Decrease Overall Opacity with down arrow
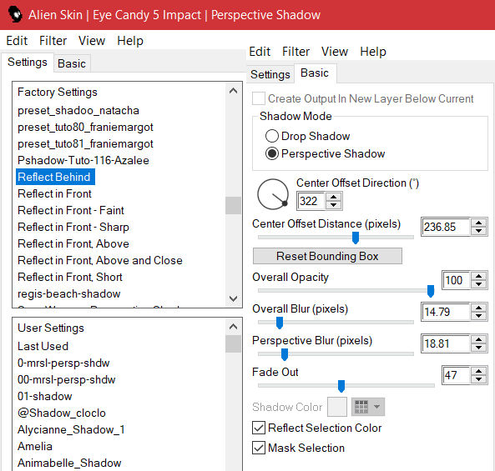 coord(478,284)
